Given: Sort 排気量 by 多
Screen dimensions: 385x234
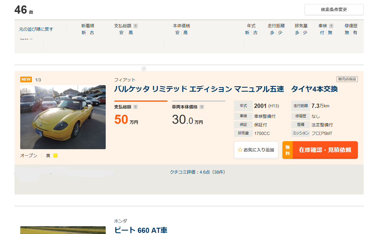Looking at the screenshot, I should click(297, 32).
